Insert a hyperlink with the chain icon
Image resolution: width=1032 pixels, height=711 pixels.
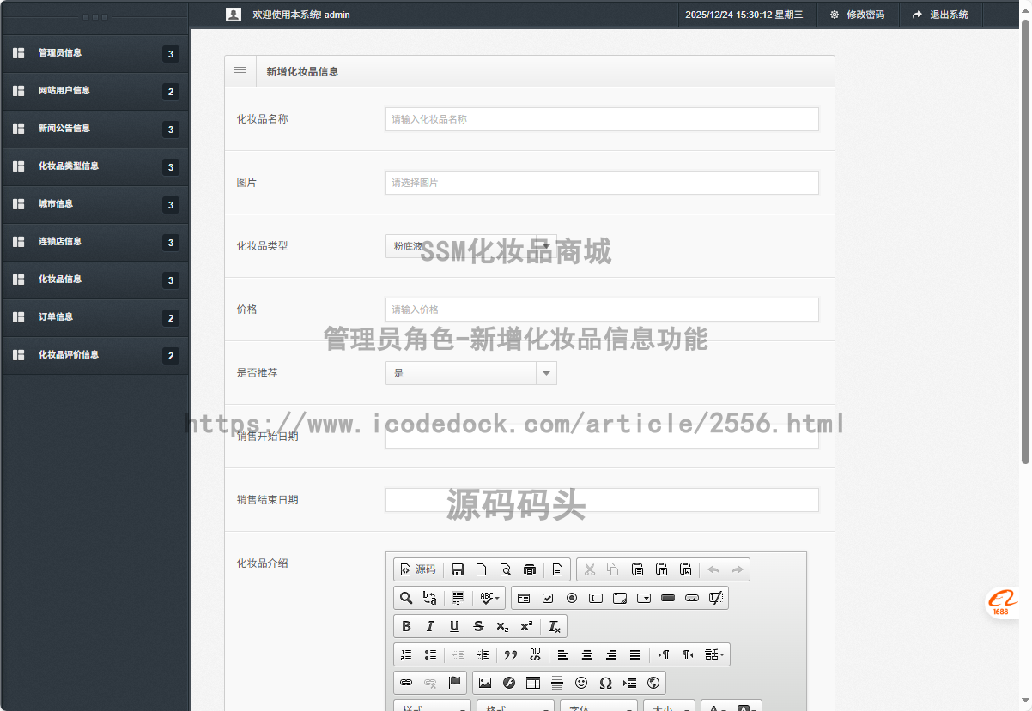click(x=405, y=683)
